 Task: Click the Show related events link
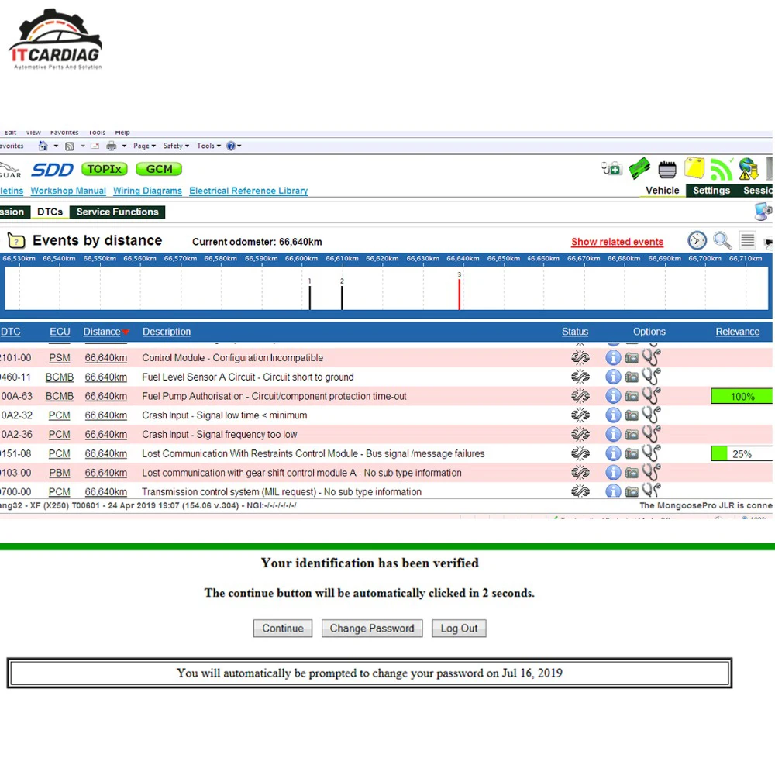click(617, 242)
